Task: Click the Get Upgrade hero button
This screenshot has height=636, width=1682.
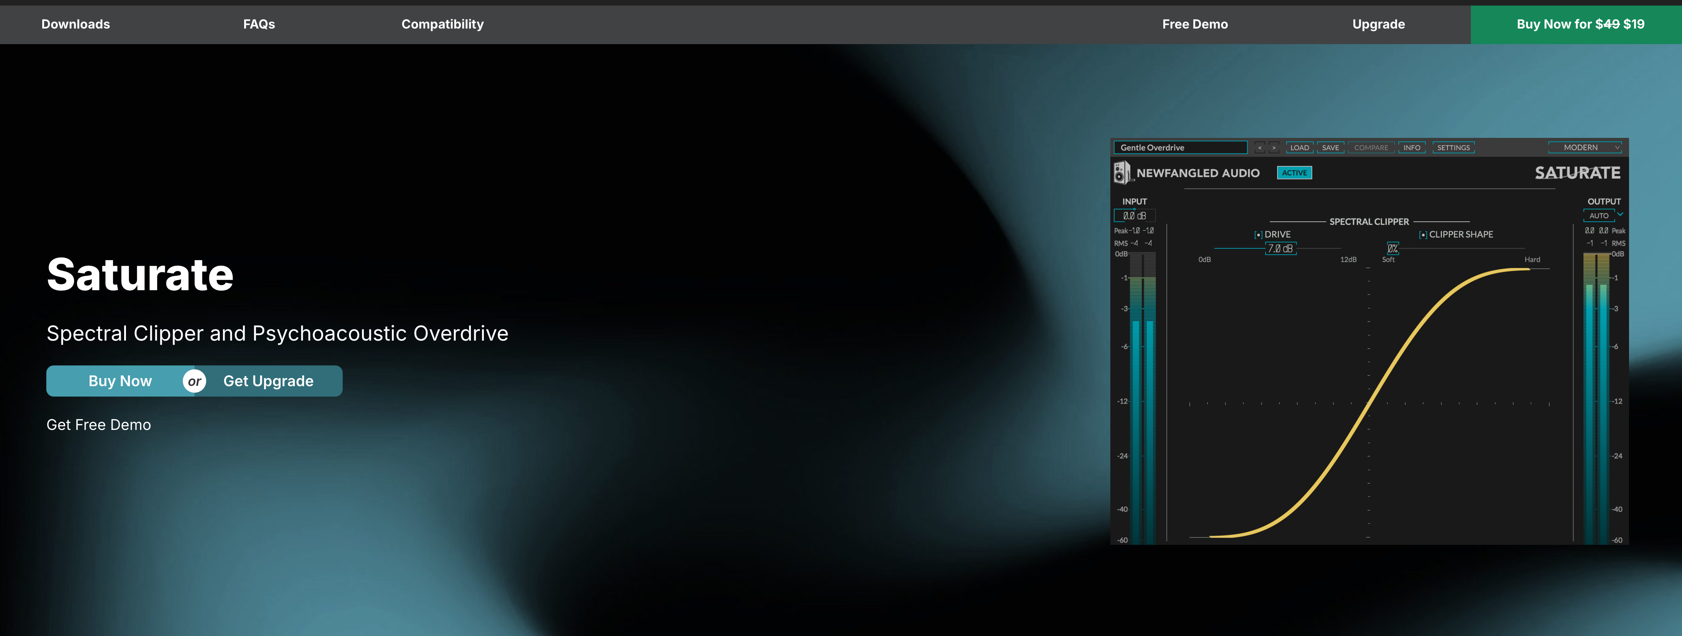Action: point(268,381)
